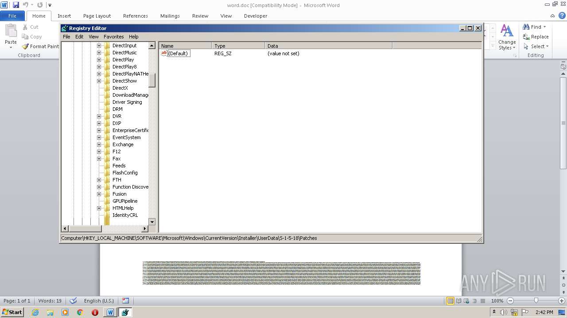The height and width of the screenshot is (318, 567).
Task: Expand the DirectMusic key node
Action: click(99, 53)
